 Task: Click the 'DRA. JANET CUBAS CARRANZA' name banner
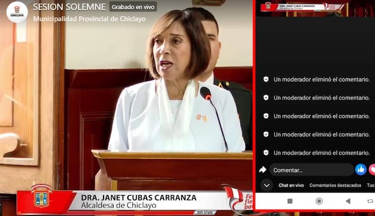pyautogui.click(x=139, y=198)
